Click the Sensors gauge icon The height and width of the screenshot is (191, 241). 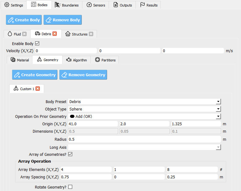[89, 5]
